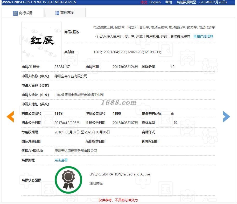Click the orange previous-record arrow
237x204 pixels.
click(10, 117)
